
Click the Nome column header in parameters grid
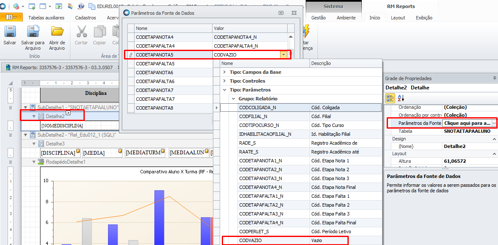click(x=173, y=28)
